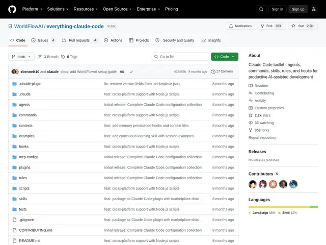This screenshot has width=326, height=245.
Task: Open the Releases heading link
Action: (x=257, y=152)
